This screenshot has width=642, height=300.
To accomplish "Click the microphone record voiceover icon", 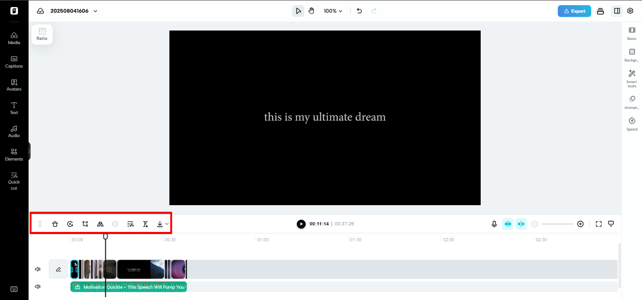I will (494, 224).
